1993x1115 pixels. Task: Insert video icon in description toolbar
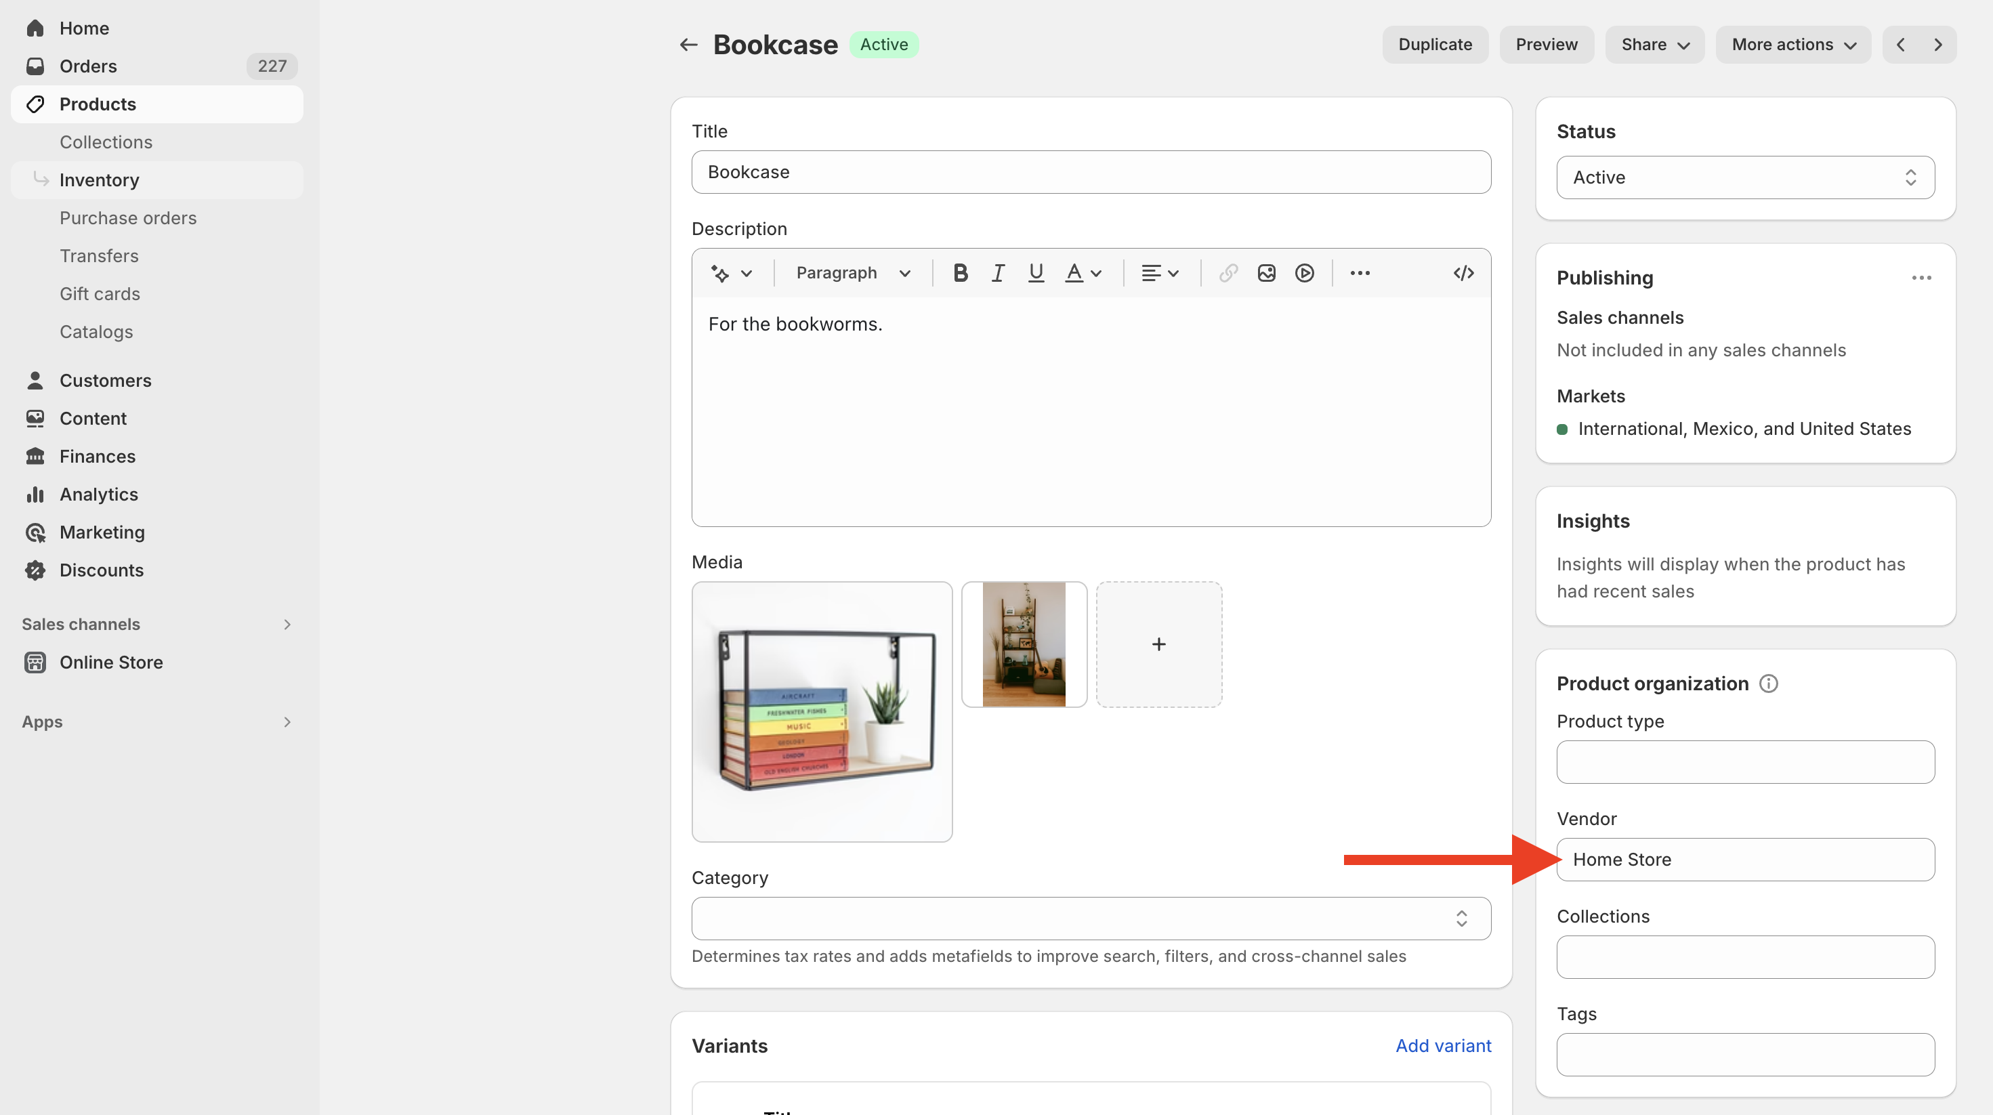point(1305,273)
